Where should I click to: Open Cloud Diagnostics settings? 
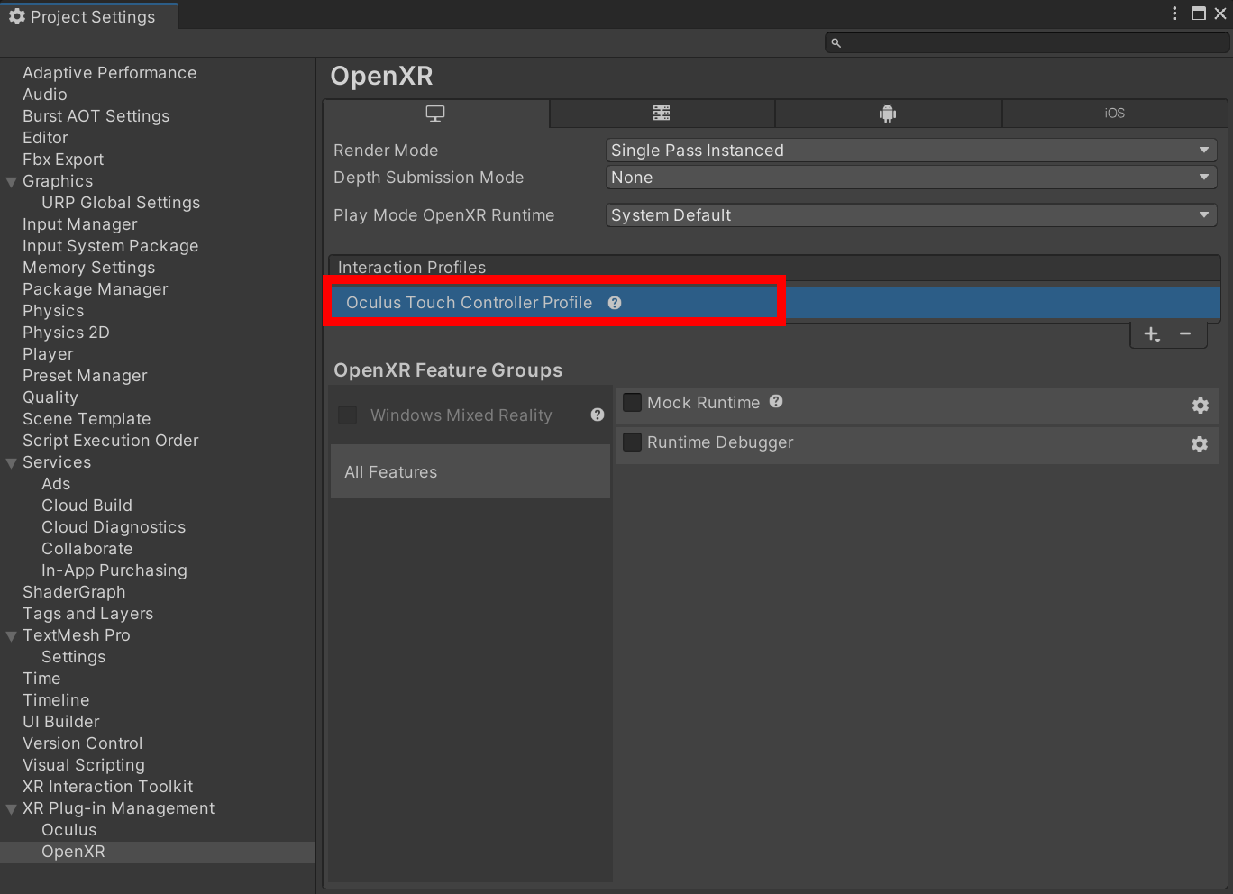(114, 527)
